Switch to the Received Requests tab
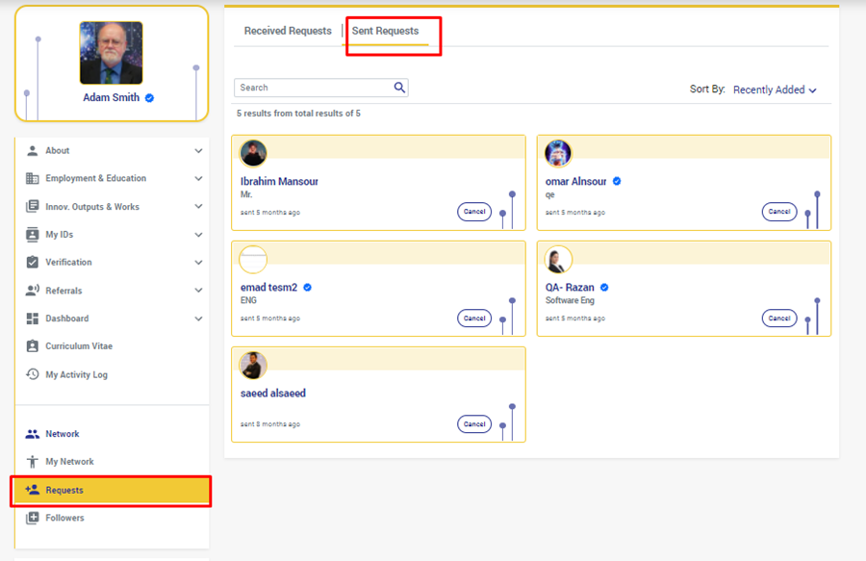The width and height of the screenshot is (866, 561). coord(288,31)
